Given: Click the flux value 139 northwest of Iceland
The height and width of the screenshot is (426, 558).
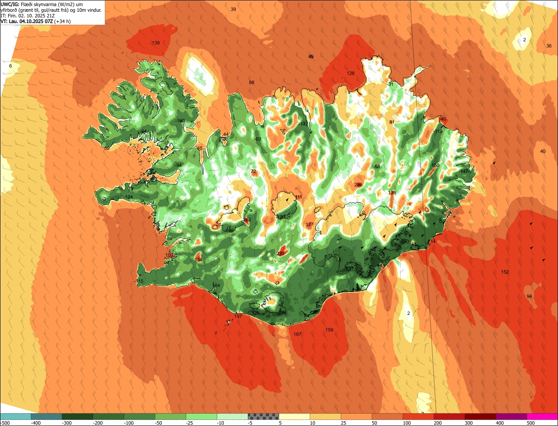Looking at the screenshot, I should tap(156, 43).
